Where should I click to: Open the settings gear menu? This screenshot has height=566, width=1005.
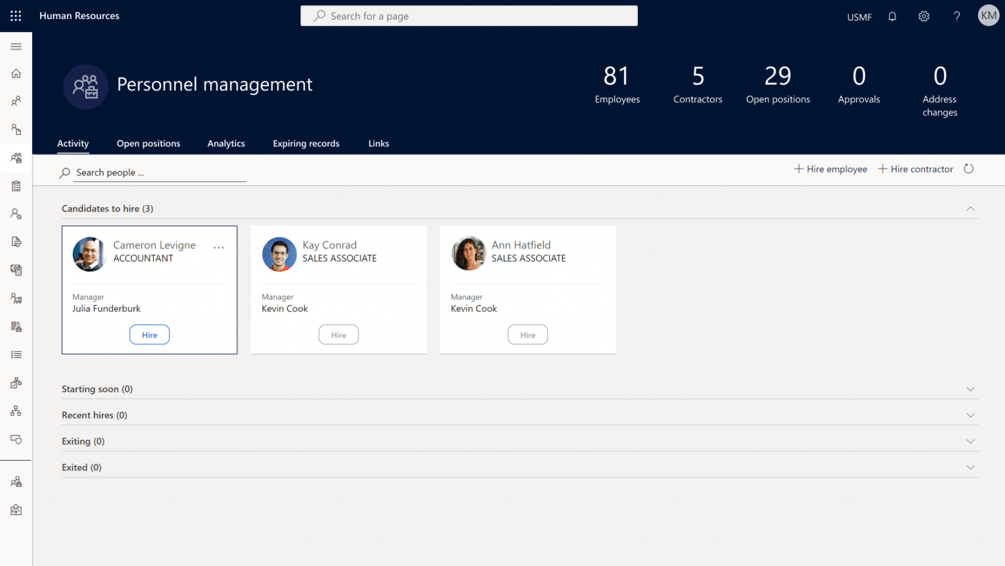(x=923, y=16)
